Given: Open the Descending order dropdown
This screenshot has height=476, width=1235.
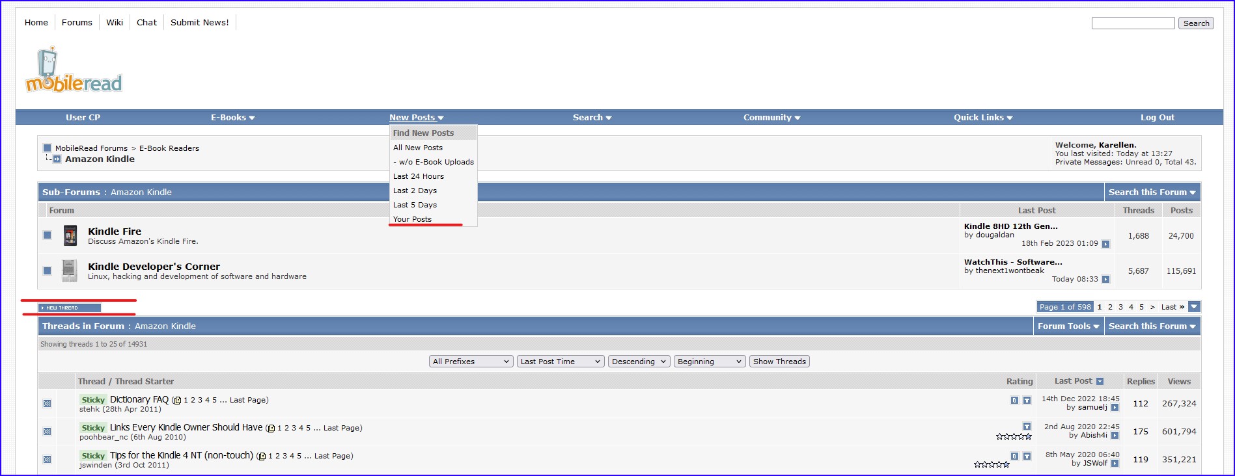Looking at the screenshot, I should (x=639, y=362).
